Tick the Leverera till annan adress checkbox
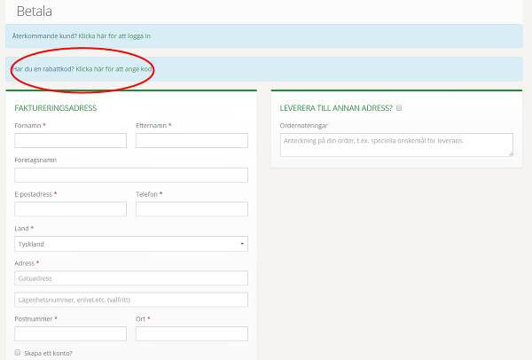 tap(400, 108)
